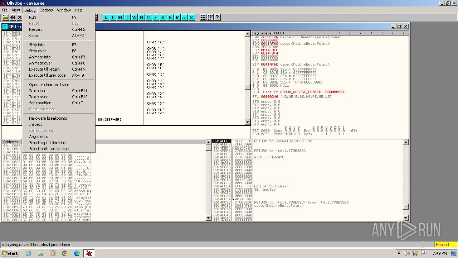Image resolution: width=458 pixels, height=258 pixels.
Task: Open the Help menu
Action: (79, 10)
